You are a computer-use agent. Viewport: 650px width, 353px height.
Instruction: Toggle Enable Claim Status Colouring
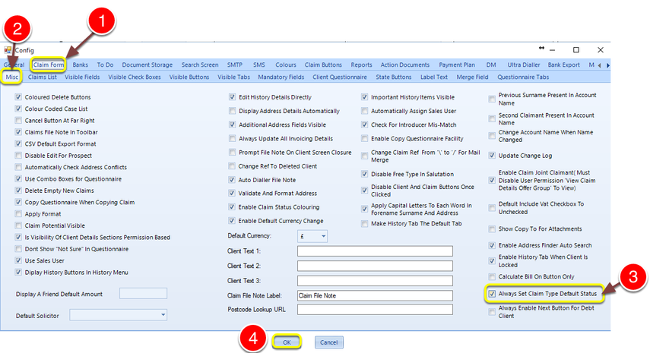232,207
